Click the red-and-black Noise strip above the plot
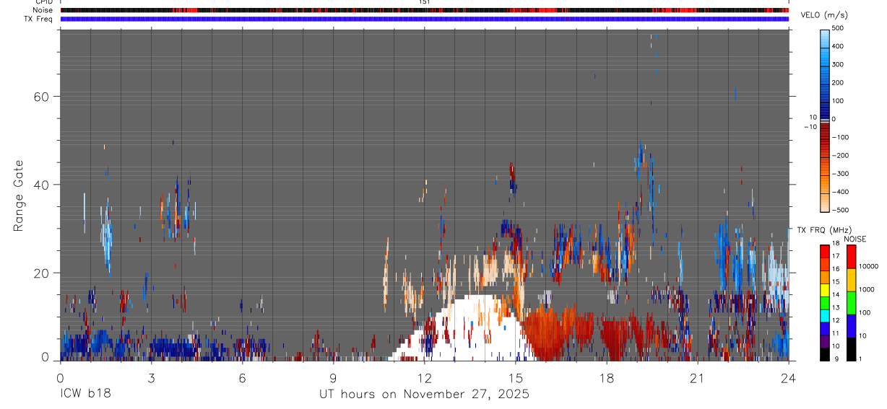Viewport: 887px width, 409px height. pos(425,11)
